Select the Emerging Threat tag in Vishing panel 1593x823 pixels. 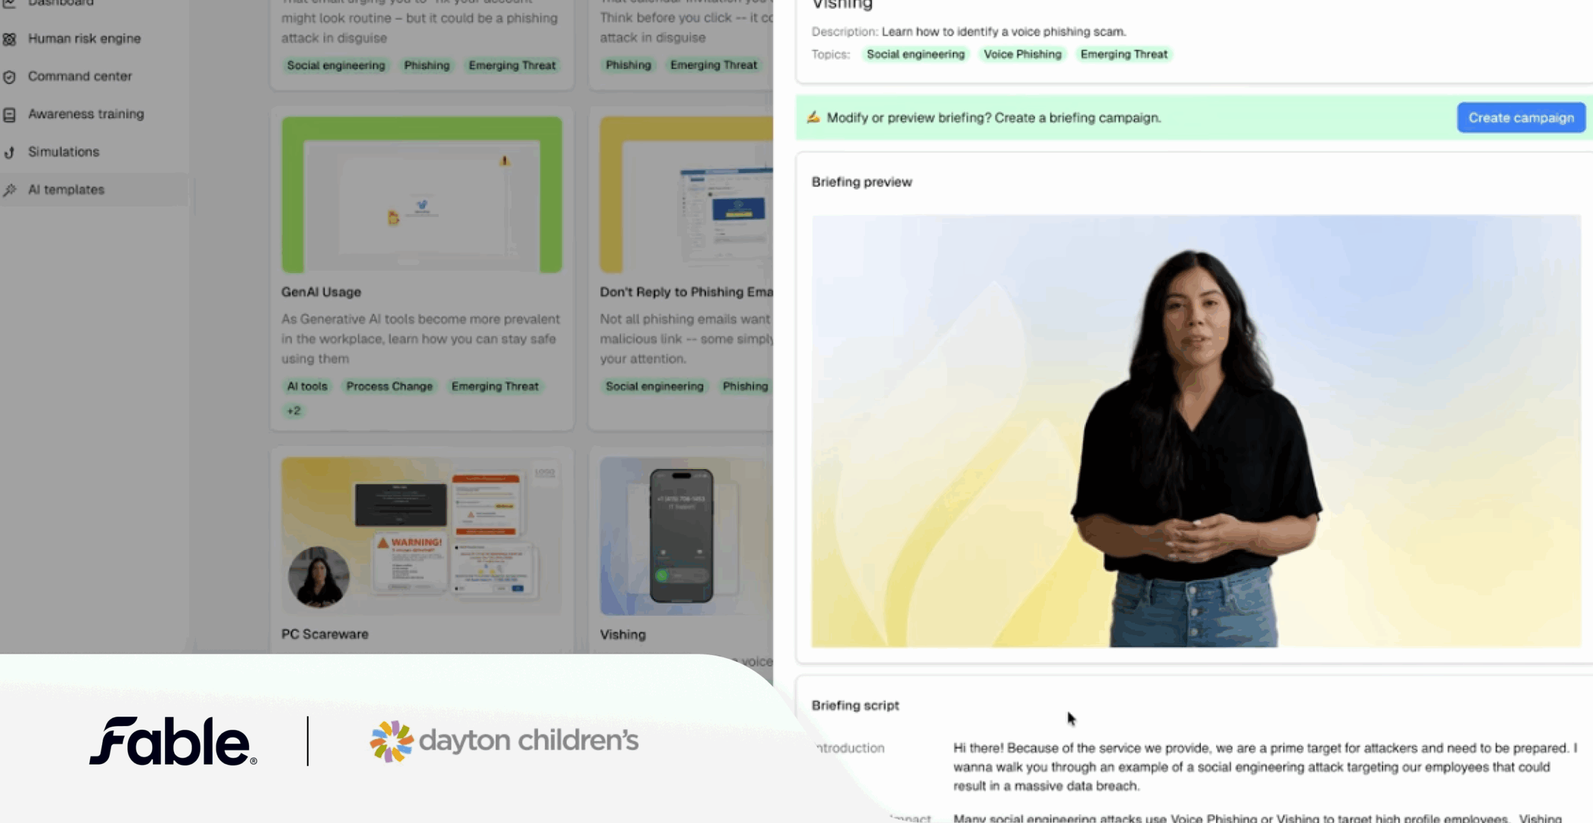(x=1123, y=55)
